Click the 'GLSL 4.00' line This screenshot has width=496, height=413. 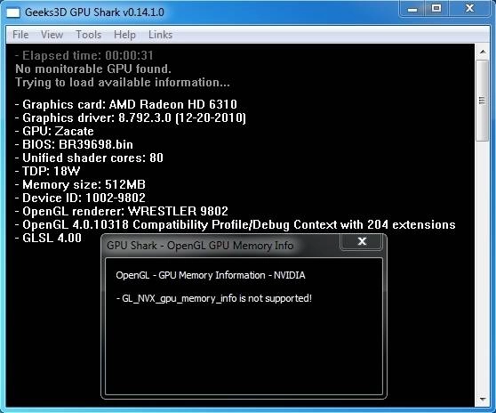point(48,238)
